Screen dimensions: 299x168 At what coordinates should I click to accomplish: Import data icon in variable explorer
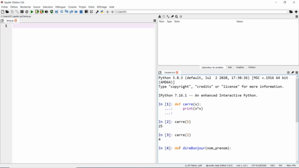coord(160,17)
